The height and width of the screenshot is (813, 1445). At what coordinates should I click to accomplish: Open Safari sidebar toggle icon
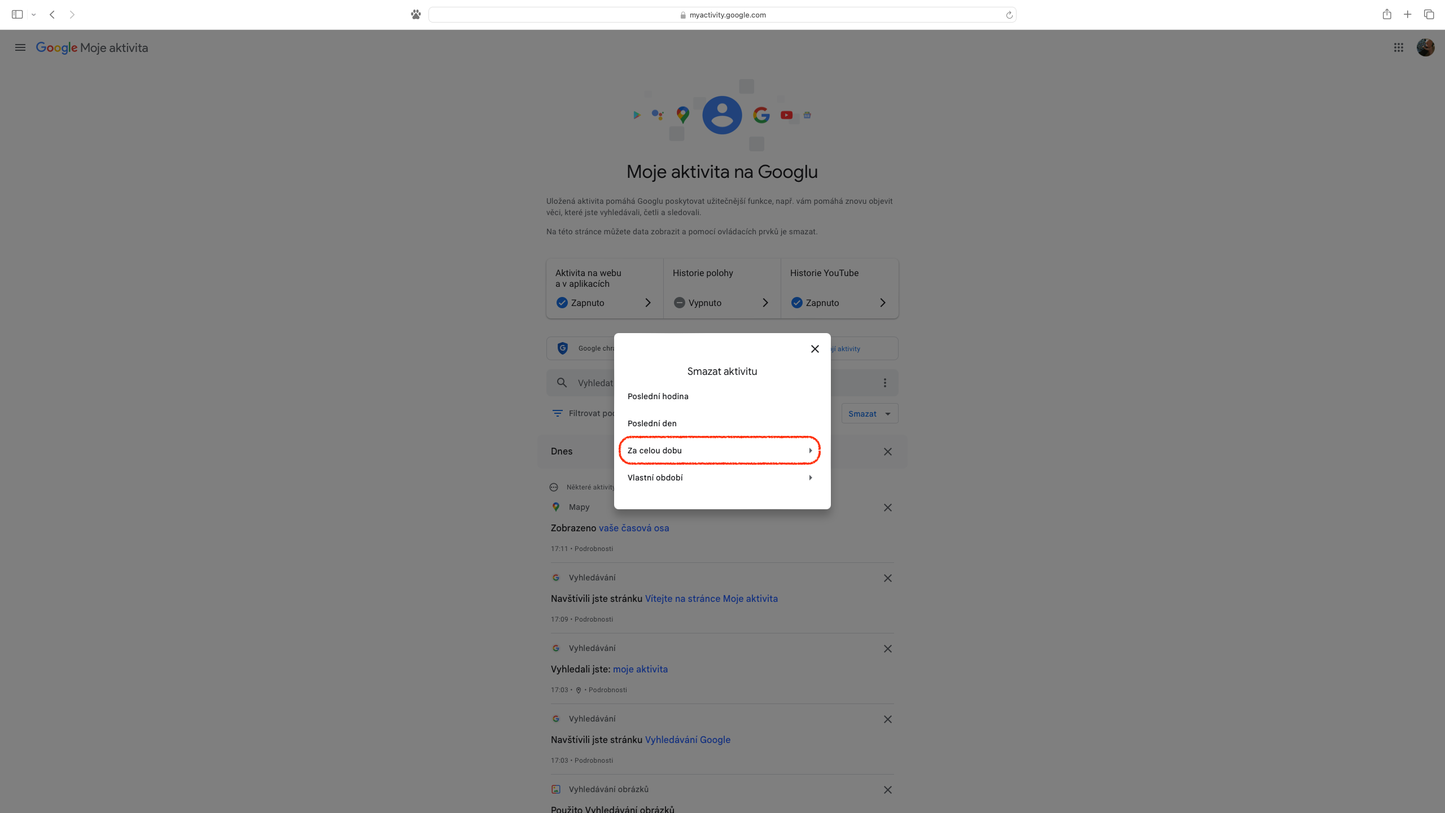(17, 15)
